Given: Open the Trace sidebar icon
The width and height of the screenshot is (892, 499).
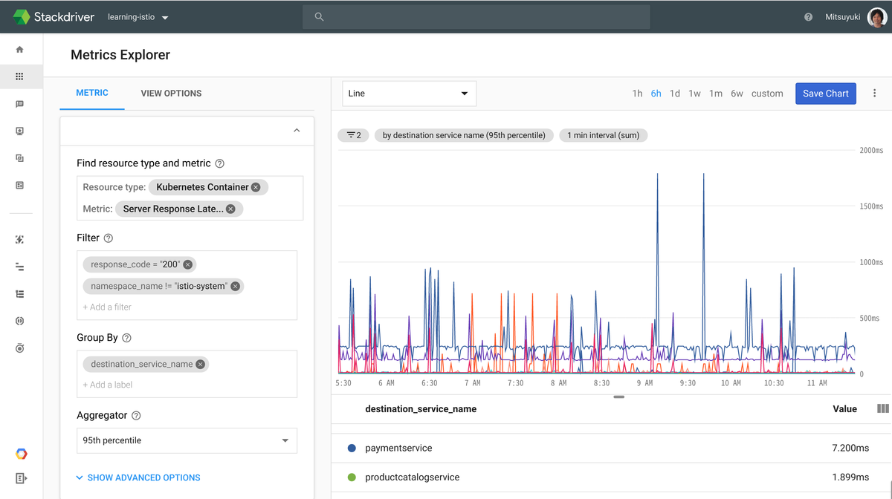Looking at the screenshot, I should pos(20,267).
